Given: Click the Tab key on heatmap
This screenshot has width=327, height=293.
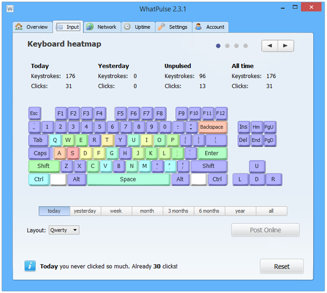Looking at the screenshot, I should coord(38,140).
